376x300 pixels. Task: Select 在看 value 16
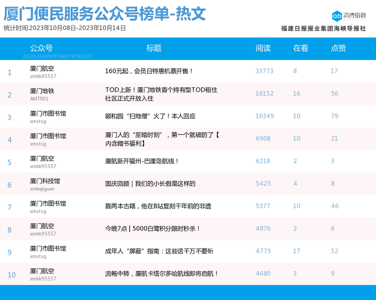click(x=297, y=93)
